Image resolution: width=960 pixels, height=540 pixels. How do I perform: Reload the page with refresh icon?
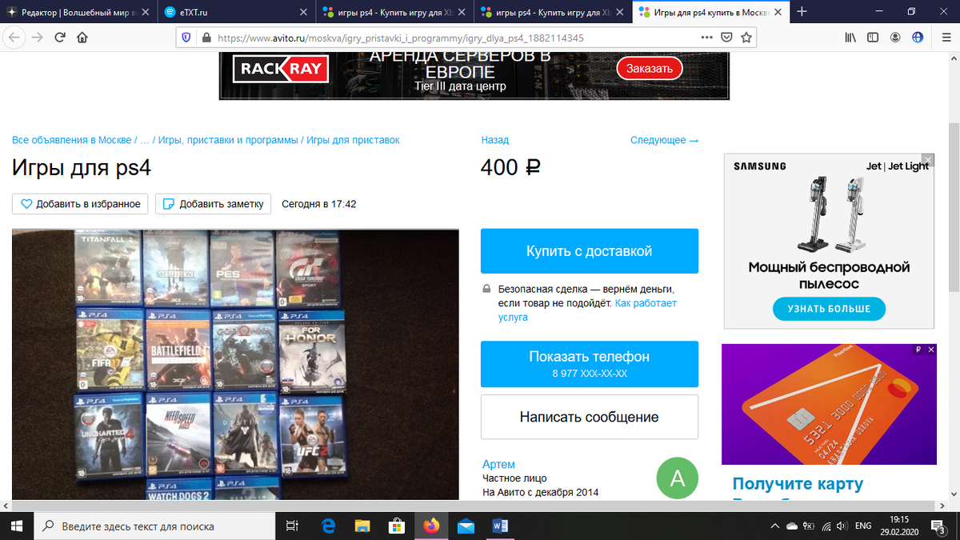point(60,38)
